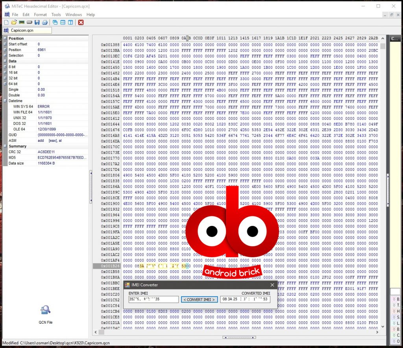The width and height of the screenshot is (403, 348).
Task: Close the IMEI Converter dialog
Action: [x=272, y=285]
